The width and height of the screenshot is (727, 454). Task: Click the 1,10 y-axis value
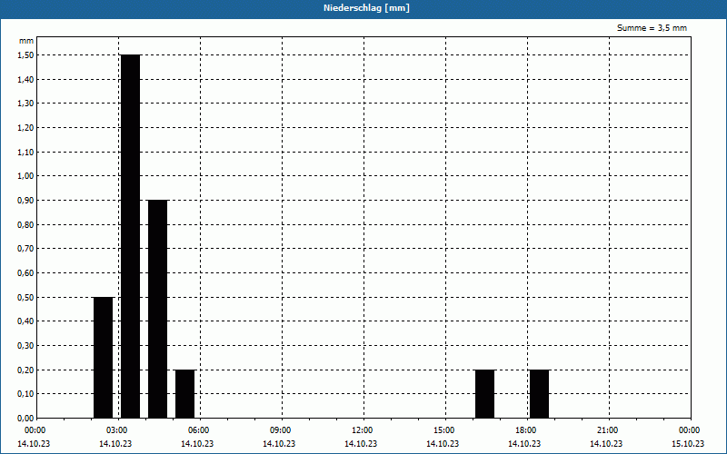pyautogui.click(x=25, y=152)
